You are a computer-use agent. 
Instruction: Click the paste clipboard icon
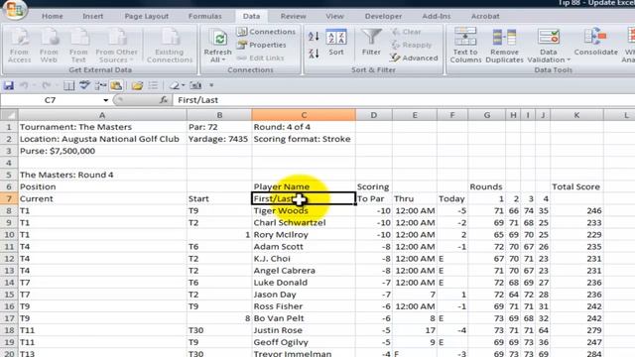[x=116, y=85]
